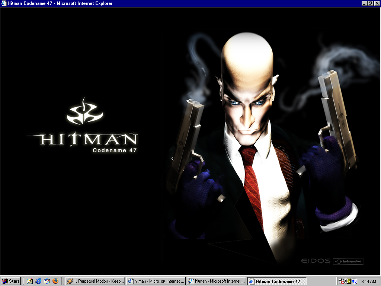This screenshot has height=286, width=381.
Task: Click the HITMAN title text on the page
Action: tap(89, 140)
